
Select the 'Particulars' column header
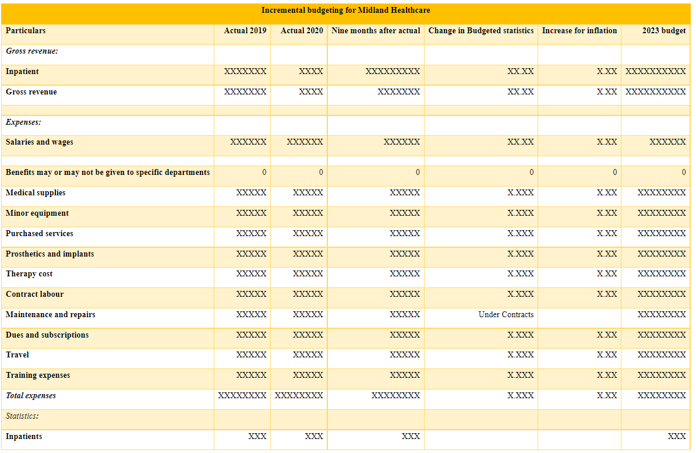click(x=26, y=31)
